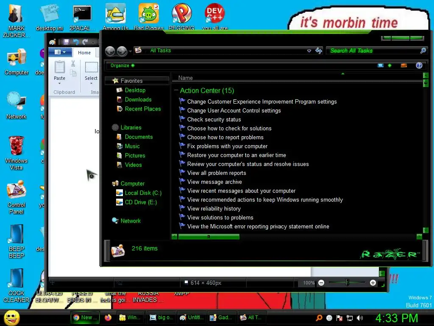434x326 pixels.
Task: Open Change User Account Control settings
Action: (x=234, y=110)
